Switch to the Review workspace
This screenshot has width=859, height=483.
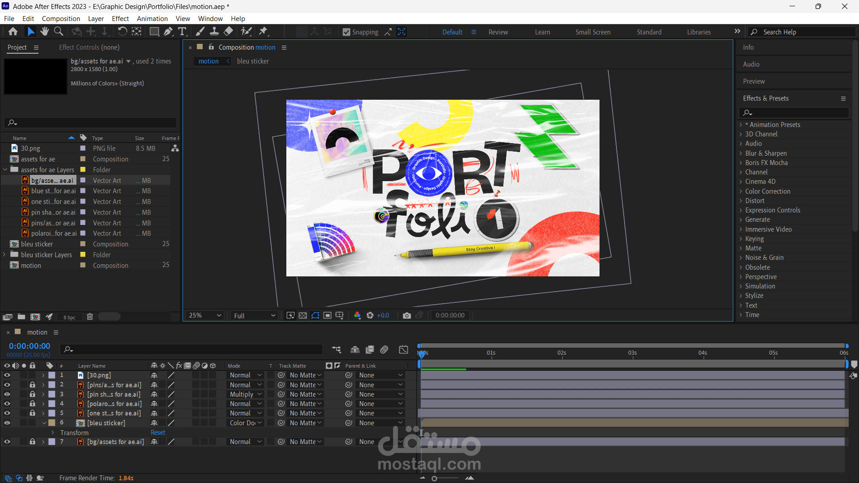498,32
